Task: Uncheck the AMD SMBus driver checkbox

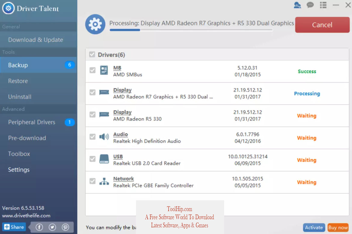Action: click(92, 70)
